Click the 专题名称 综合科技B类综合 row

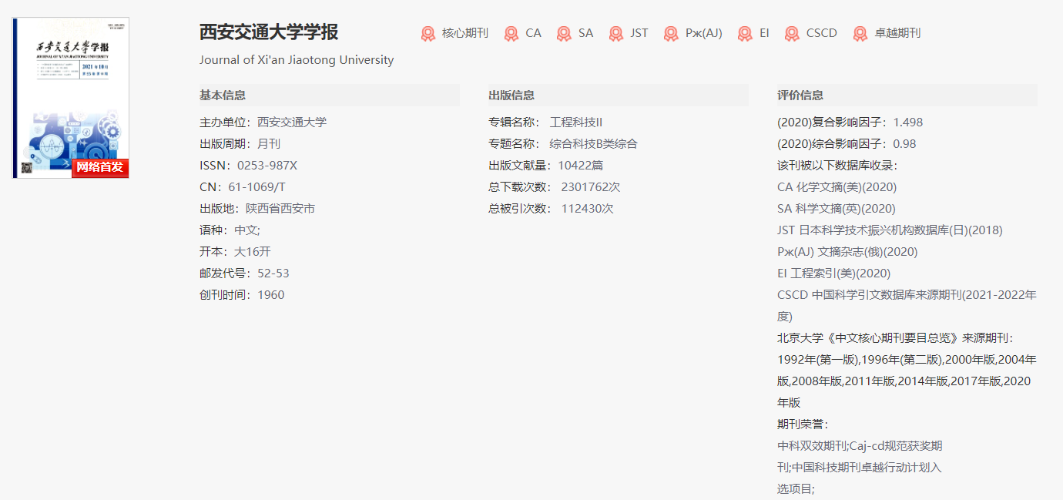pyautogui.click(x=563, y=144)
